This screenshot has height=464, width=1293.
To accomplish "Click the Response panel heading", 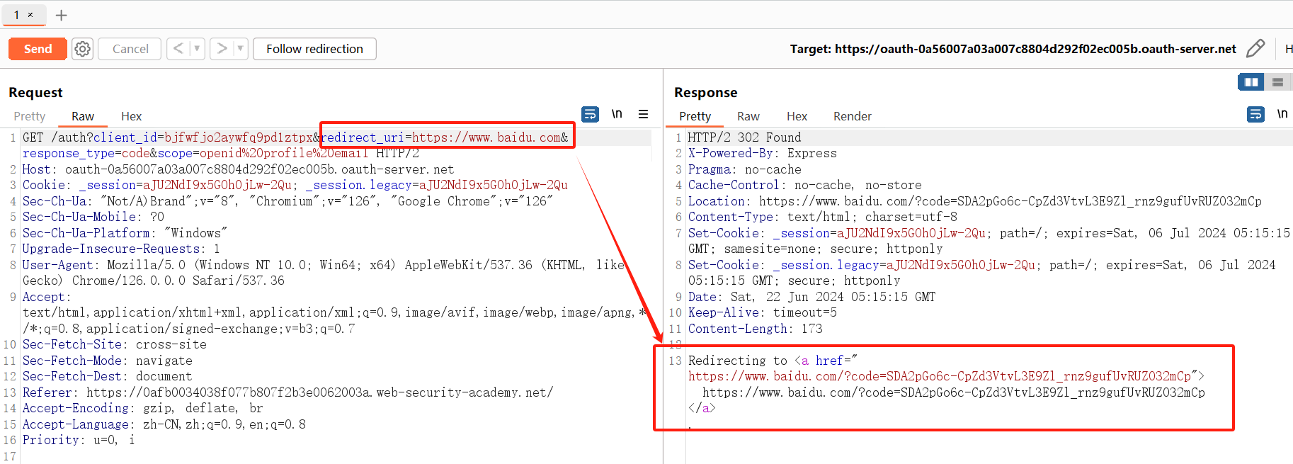I will tap(705, 93).
